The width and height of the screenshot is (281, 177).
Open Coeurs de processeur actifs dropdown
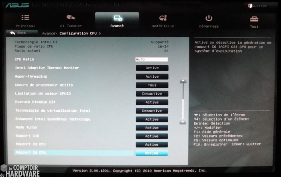152,85
